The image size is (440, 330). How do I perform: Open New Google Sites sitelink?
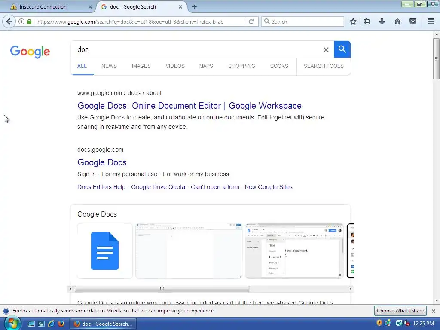pos(269,187)
